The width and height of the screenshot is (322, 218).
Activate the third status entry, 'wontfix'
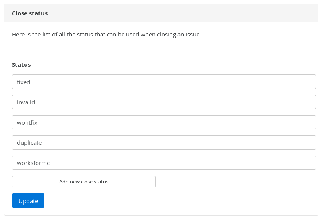[x=164, y=122]
